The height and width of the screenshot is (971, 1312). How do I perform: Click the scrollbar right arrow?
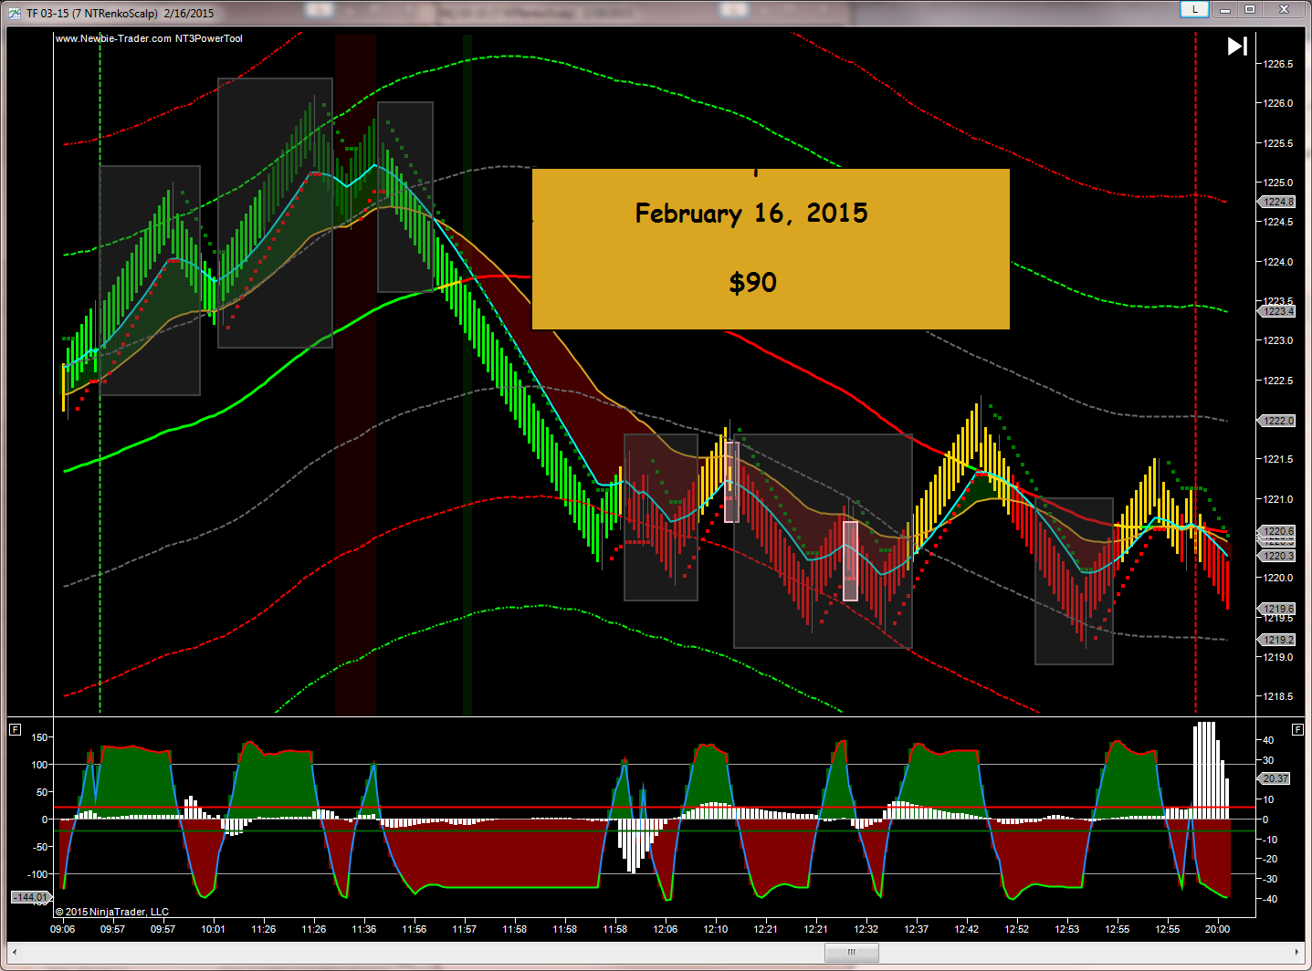tap(1296, 952)
